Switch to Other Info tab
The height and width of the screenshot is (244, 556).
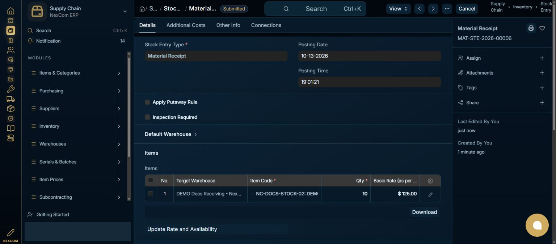click(228, 25)
